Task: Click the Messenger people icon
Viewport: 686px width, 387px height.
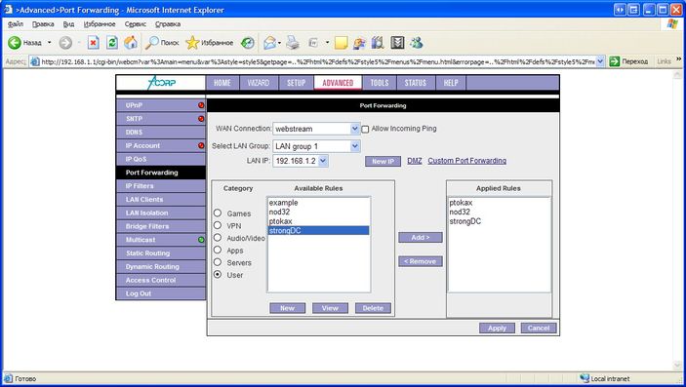Action: coord(416,43)
